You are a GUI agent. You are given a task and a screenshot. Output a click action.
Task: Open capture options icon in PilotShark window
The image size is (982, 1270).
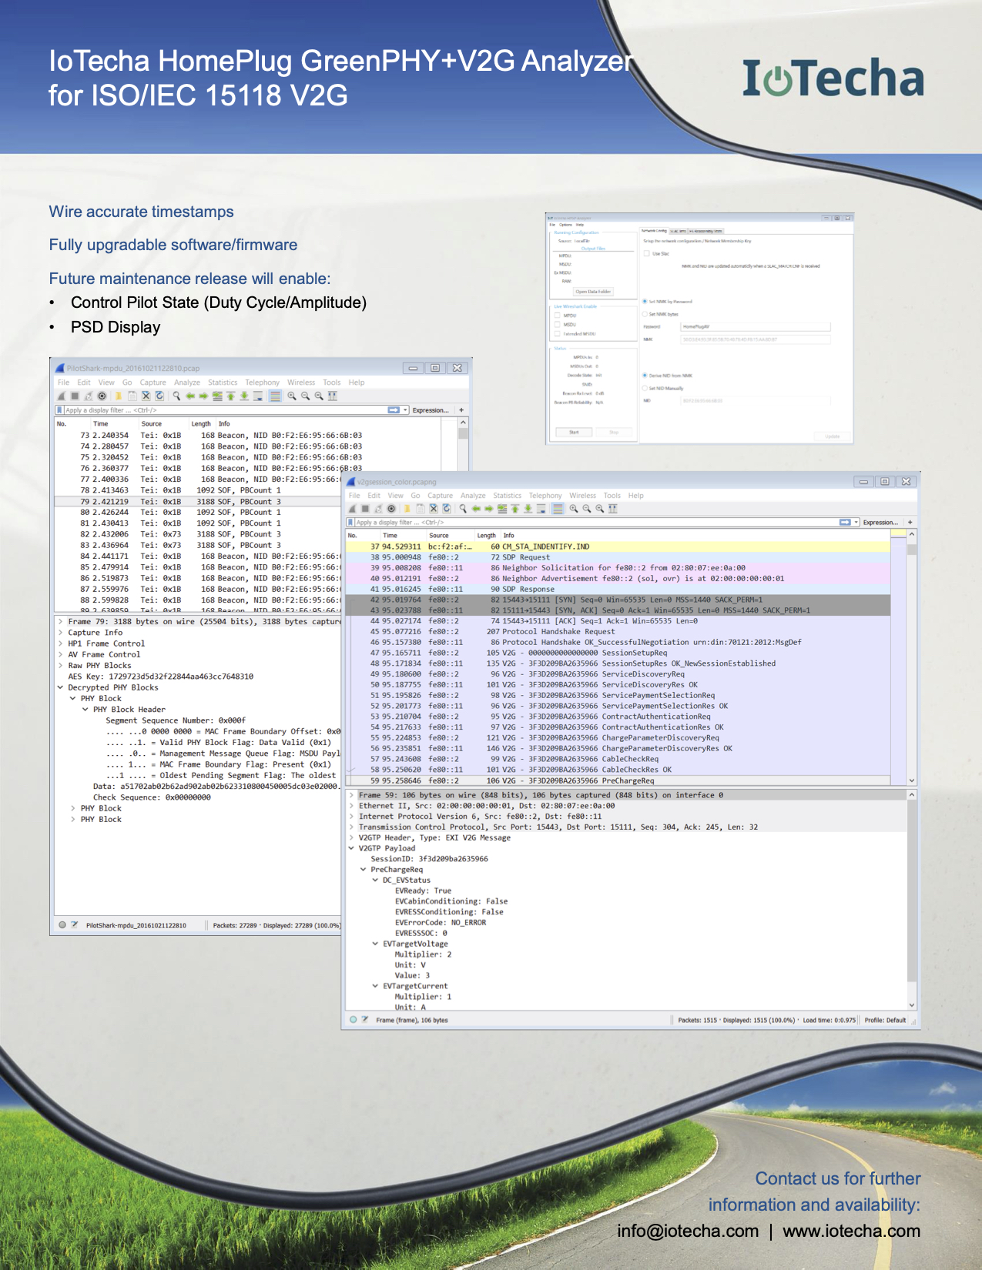coord(102,396)
